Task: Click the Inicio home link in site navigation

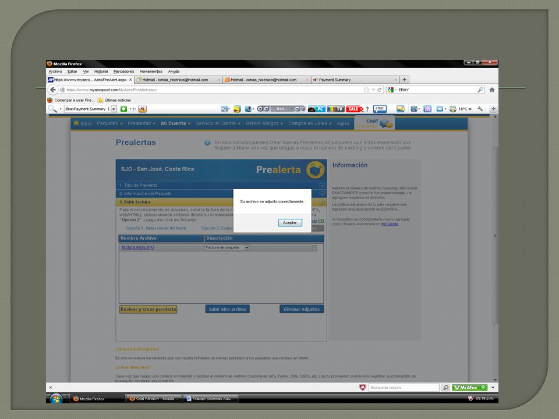Action: click(x=83, y=123)
